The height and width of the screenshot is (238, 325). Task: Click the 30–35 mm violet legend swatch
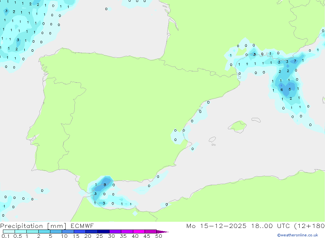[x=115, y=232]
